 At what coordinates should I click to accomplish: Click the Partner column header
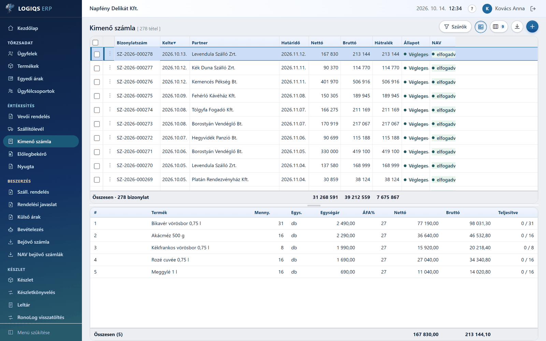[234, 43]
